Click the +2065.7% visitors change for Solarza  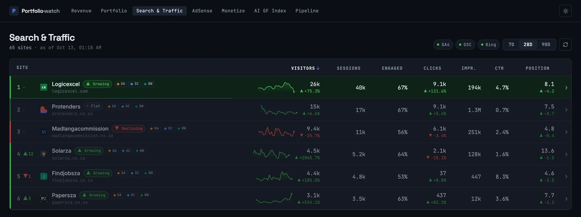tap(307, 158)
